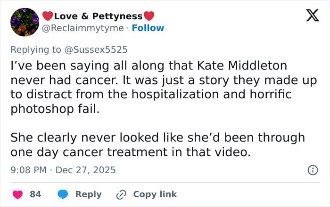Viewport: 330px width, 207px height.
Task: Follow the @Reclaimmytyme account
Action: click(x=148, y=28)
